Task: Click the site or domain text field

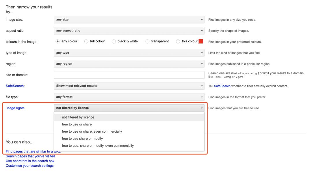Action: [129, 75]
